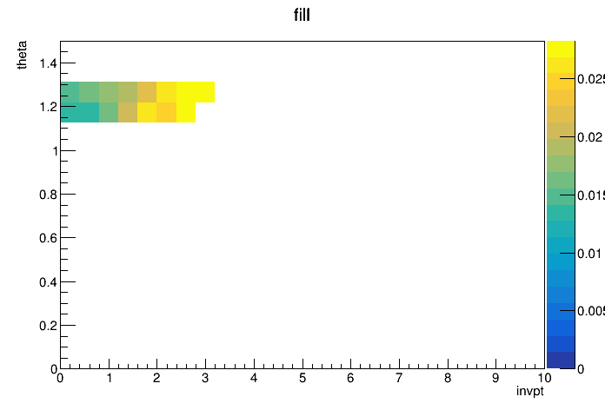This screenshot has height=410, width=605.
Task: Click the x-axis label "1"
Action: (110, 378)
